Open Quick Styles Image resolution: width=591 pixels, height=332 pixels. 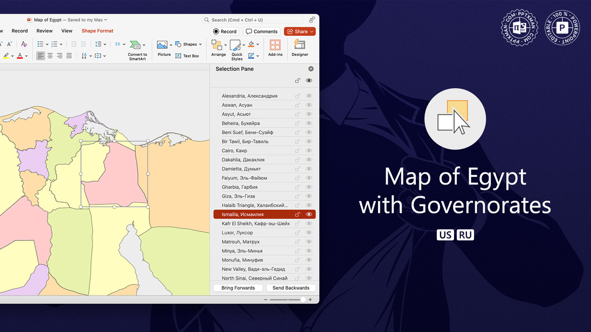237,50
